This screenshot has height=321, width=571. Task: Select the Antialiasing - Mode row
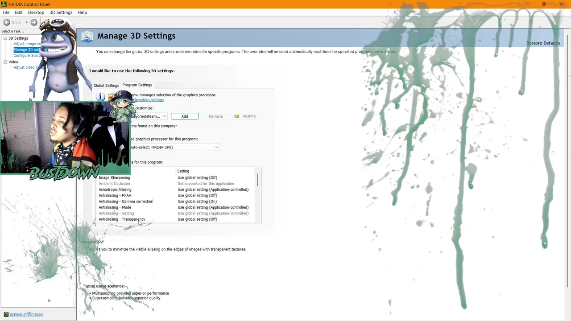(176, 207)
